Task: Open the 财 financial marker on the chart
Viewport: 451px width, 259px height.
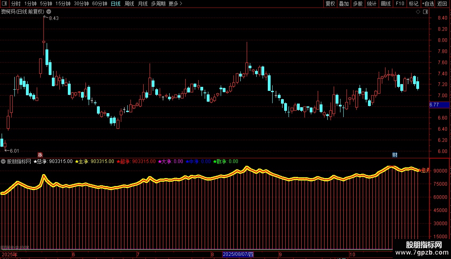Action: 395,155
